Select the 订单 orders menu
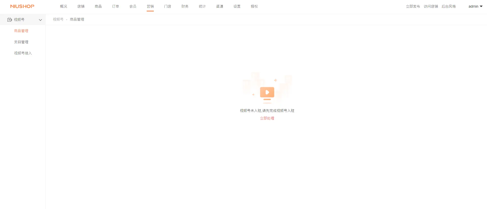The image size is (487, 209). pyautogui.click(x=116, y=6)
